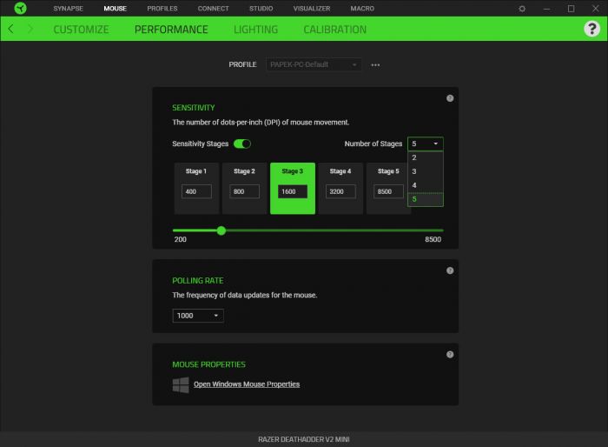
Task: Go to the Performance subtab
Action: [x=171, y=30]
